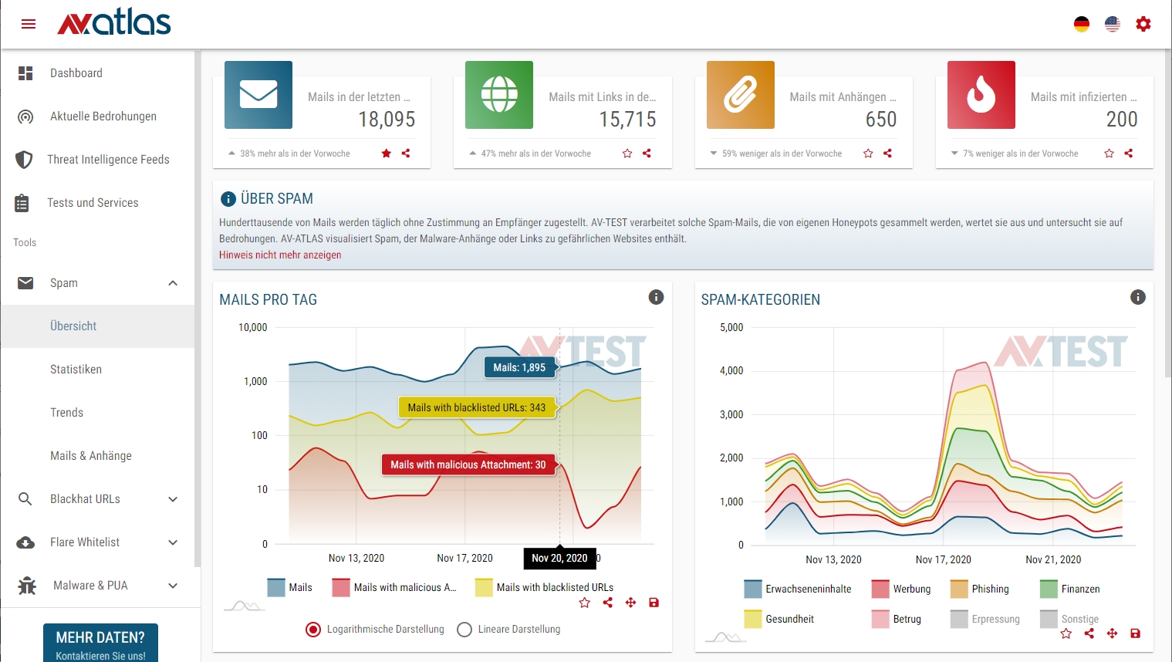Open the hamburger navigation menu
Viewport: 1172px width, 662px height.
click(29, 24)
